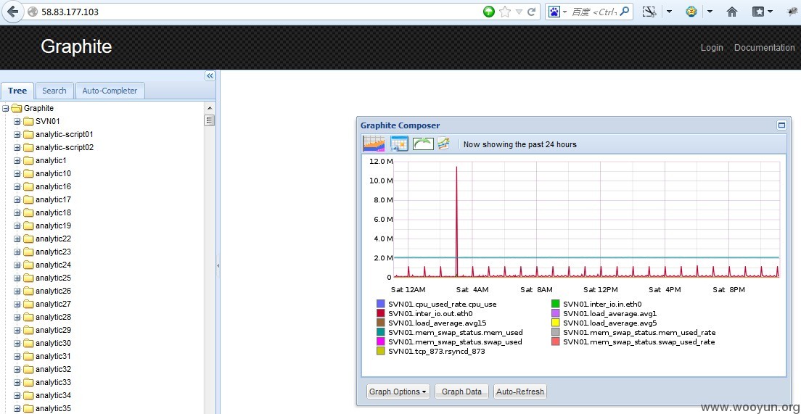
Task: Click the Baidu search input field
Action: point(593,12)
